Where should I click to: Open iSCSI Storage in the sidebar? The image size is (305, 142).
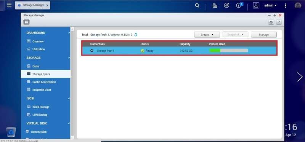[41, 107]
